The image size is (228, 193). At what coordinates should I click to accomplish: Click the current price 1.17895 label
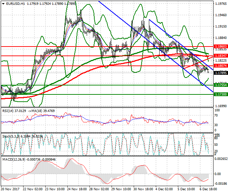[221, 73]
